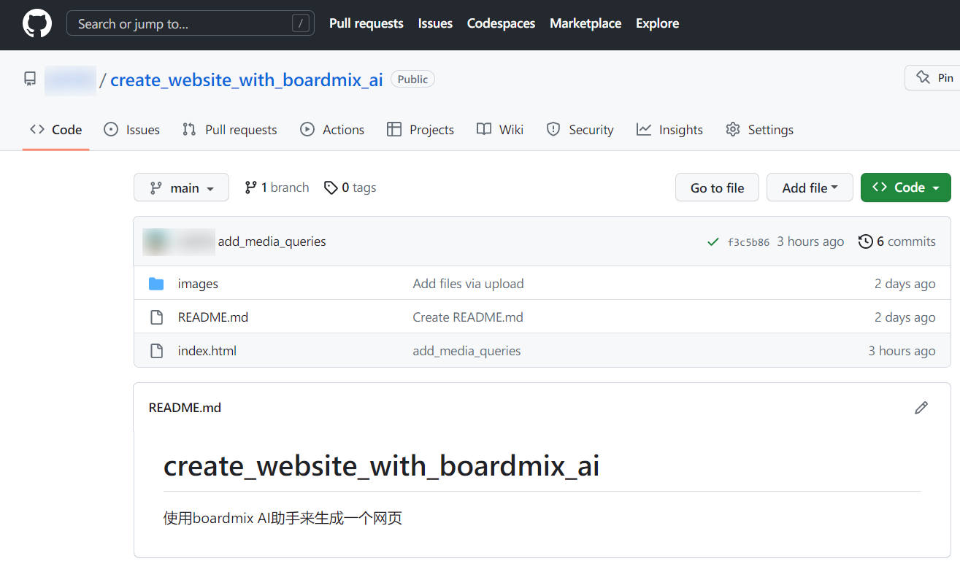The height and width of the screenshot is (577, 960).
Task: Expand the main branch selector
Action: pyautogui.click(x=181, y=187)
